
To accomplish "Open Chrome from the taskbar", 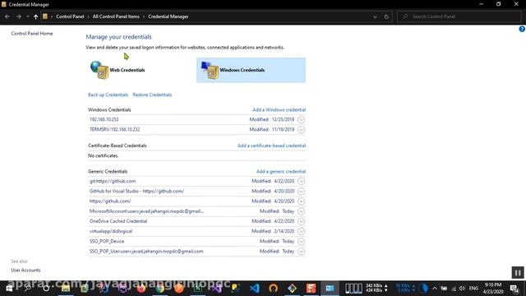I will pyautogui.click(x=160, y=289).
